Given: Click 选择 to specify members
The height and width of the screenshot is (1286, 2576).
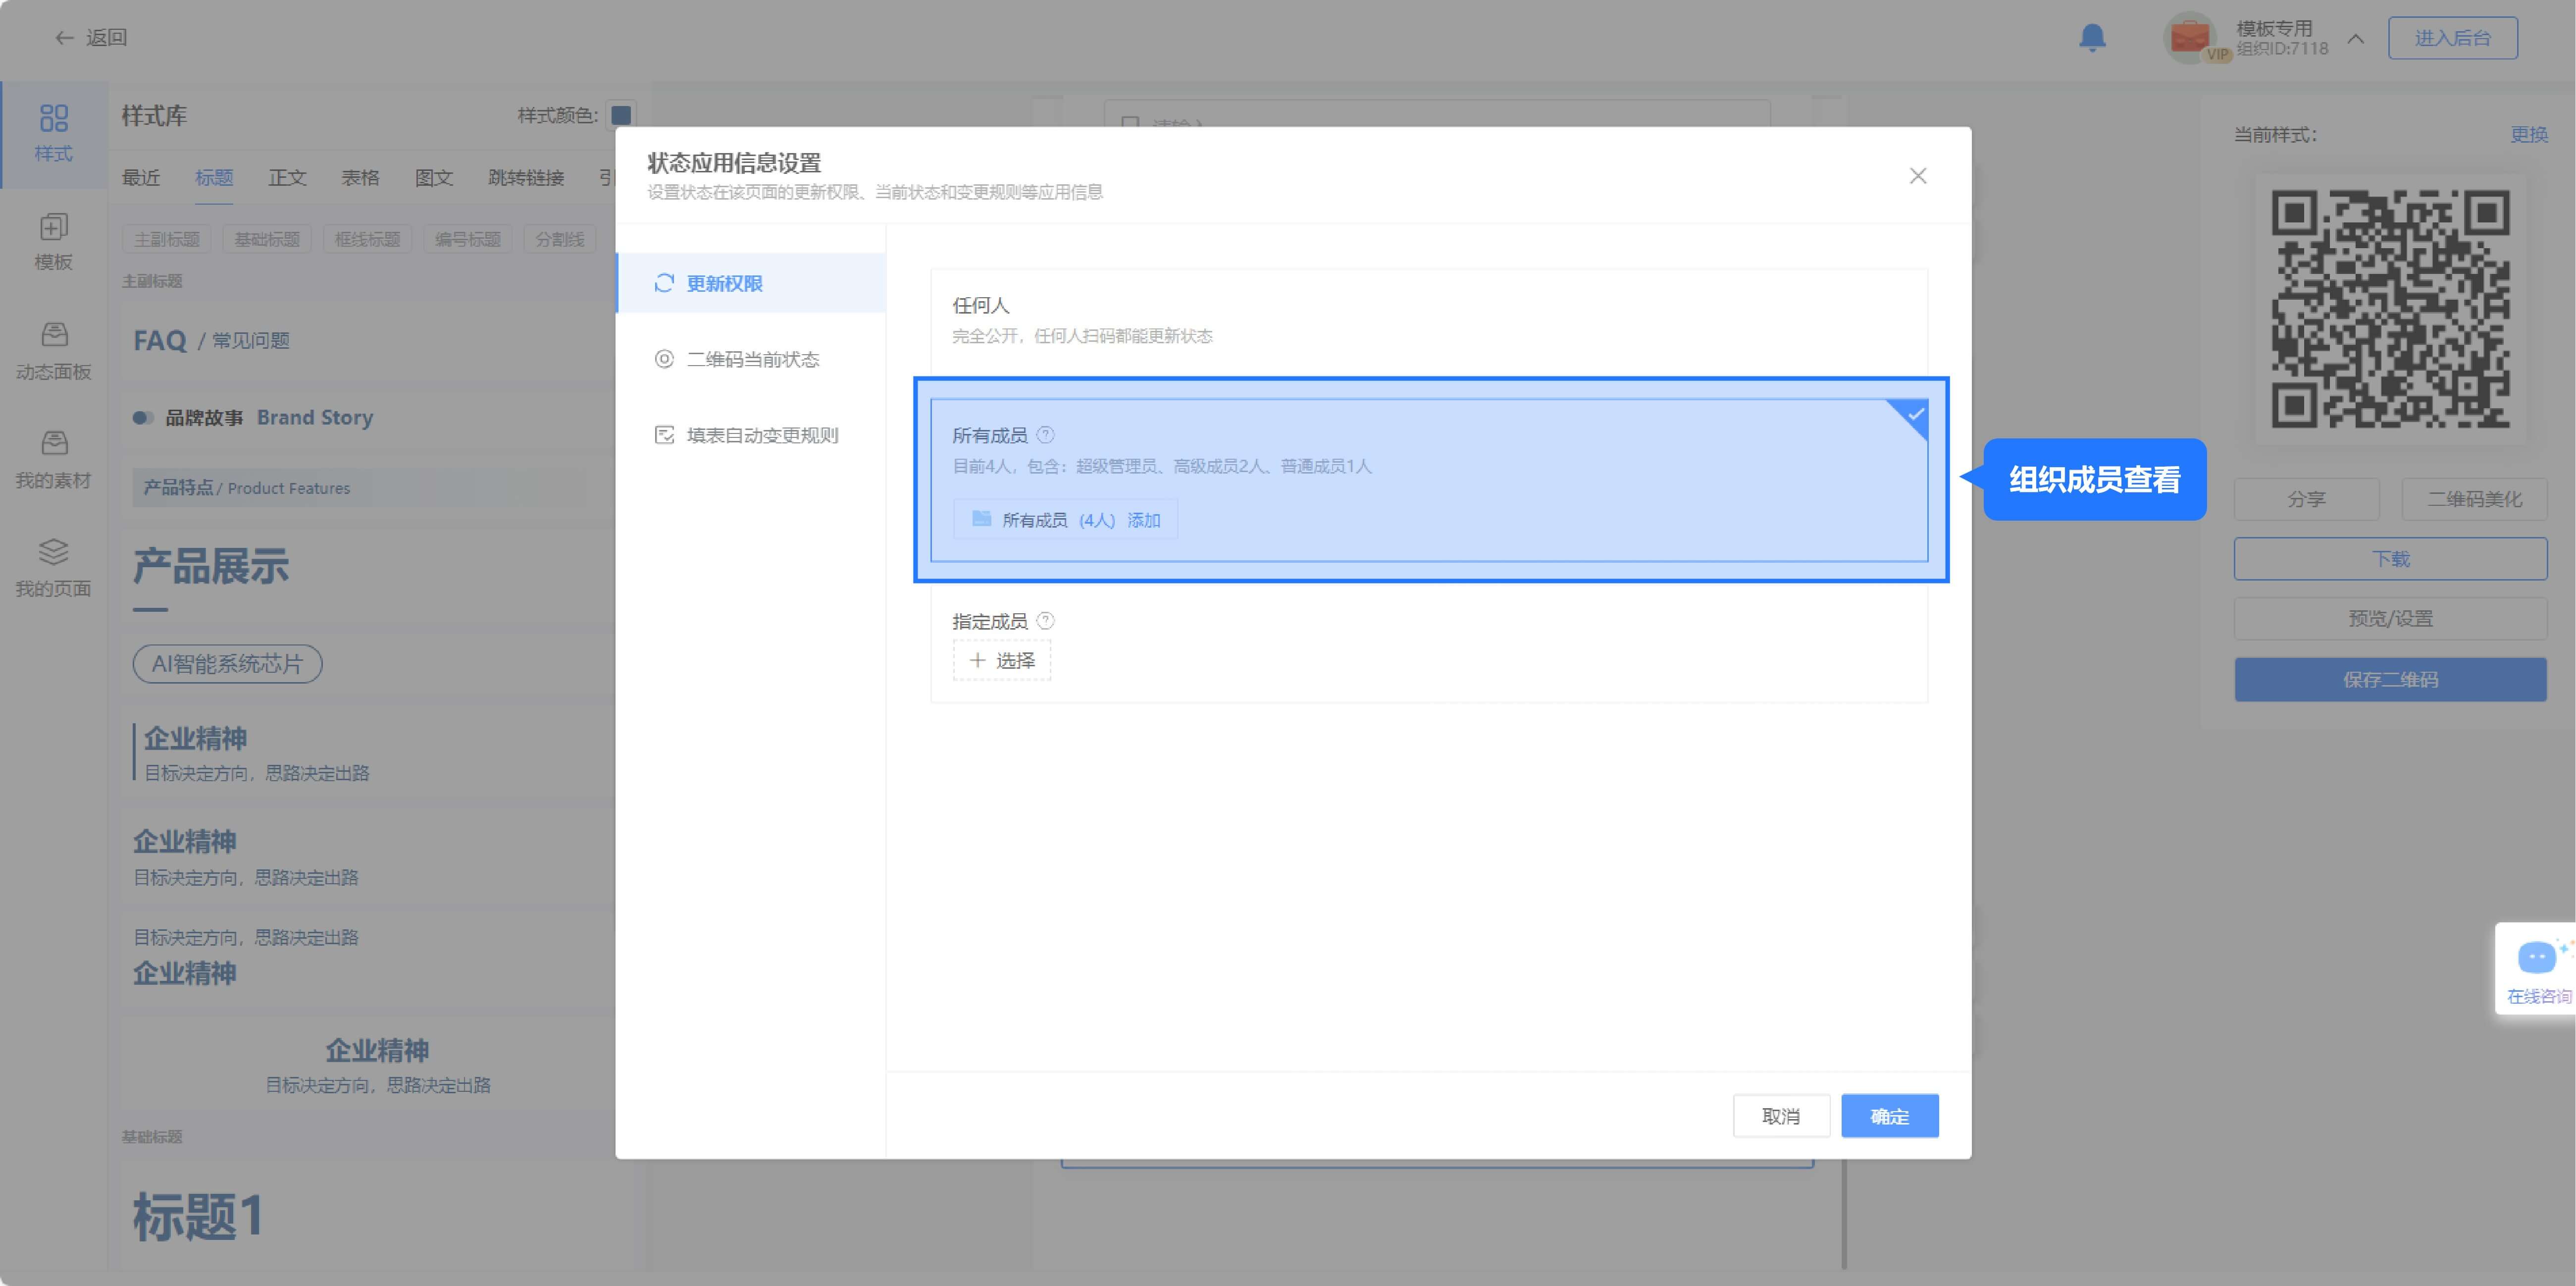Looking at the screenshot, I should coord(1002,661).
